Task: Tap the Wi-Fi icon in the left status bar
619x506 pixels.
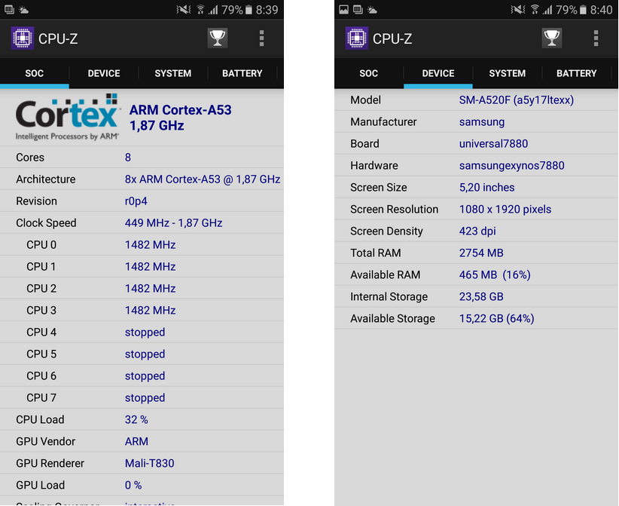Action: (x=200, y=10)
